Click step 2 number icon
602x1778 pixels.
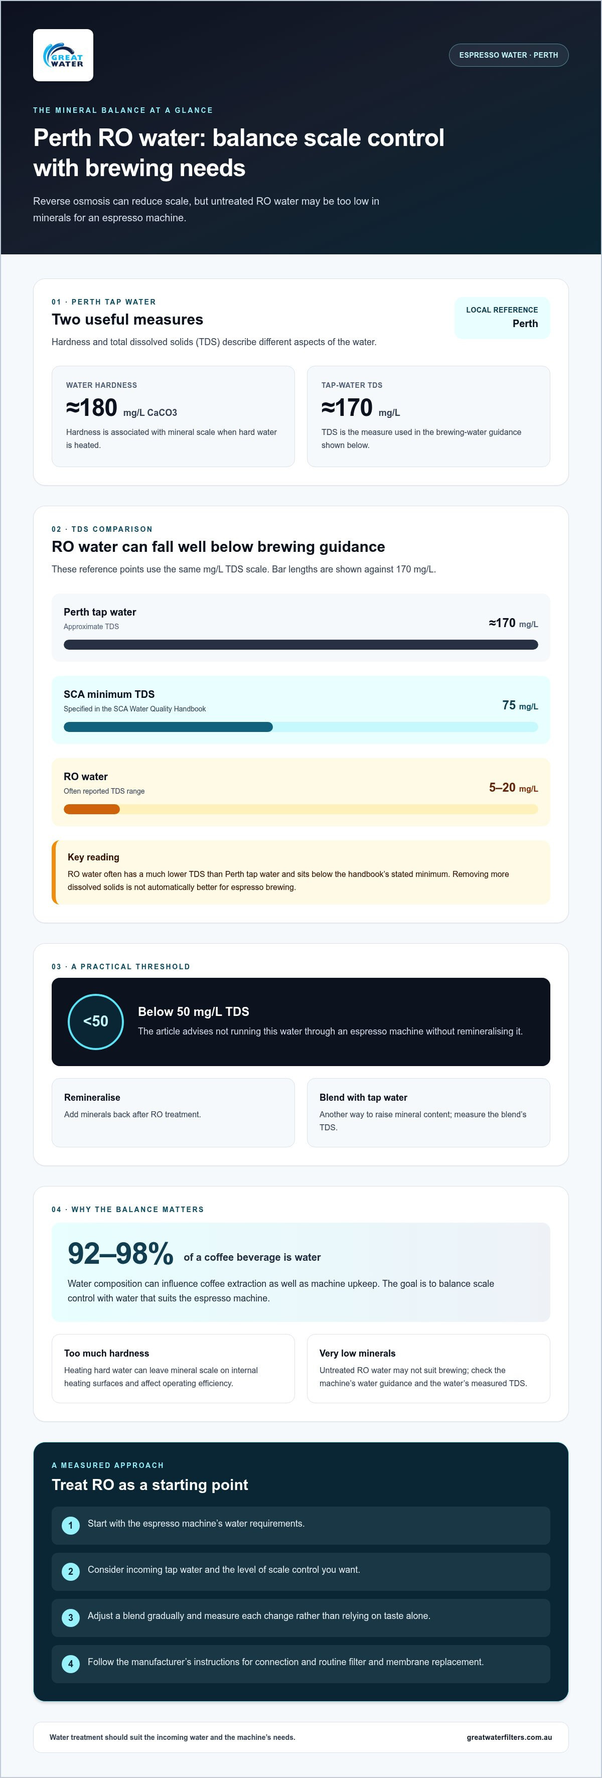(70, 1572)
